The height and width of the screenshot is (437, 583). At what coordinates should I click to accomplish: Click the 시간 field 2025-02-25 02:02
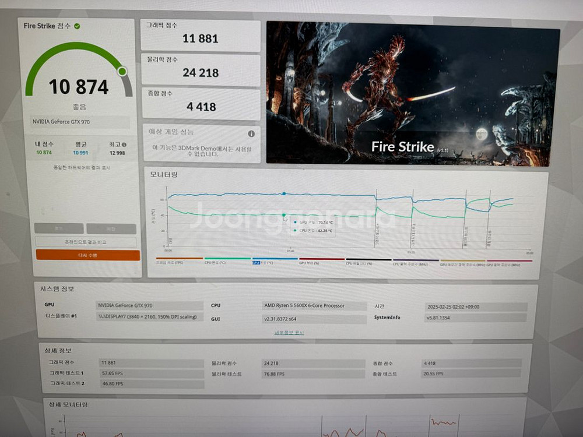(476, 307)
